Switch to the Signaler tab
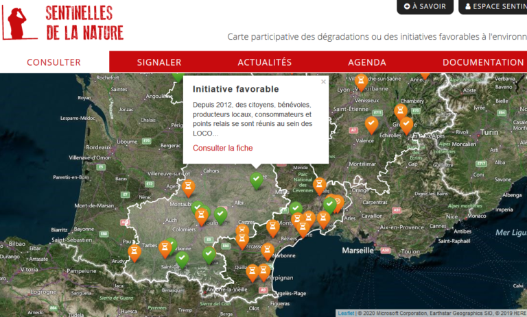The width and height of the screenshot is (527, 317). click(159, 62)
